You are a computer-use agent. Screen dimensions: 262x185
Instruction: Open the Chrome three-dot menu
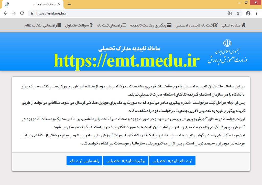256,13
